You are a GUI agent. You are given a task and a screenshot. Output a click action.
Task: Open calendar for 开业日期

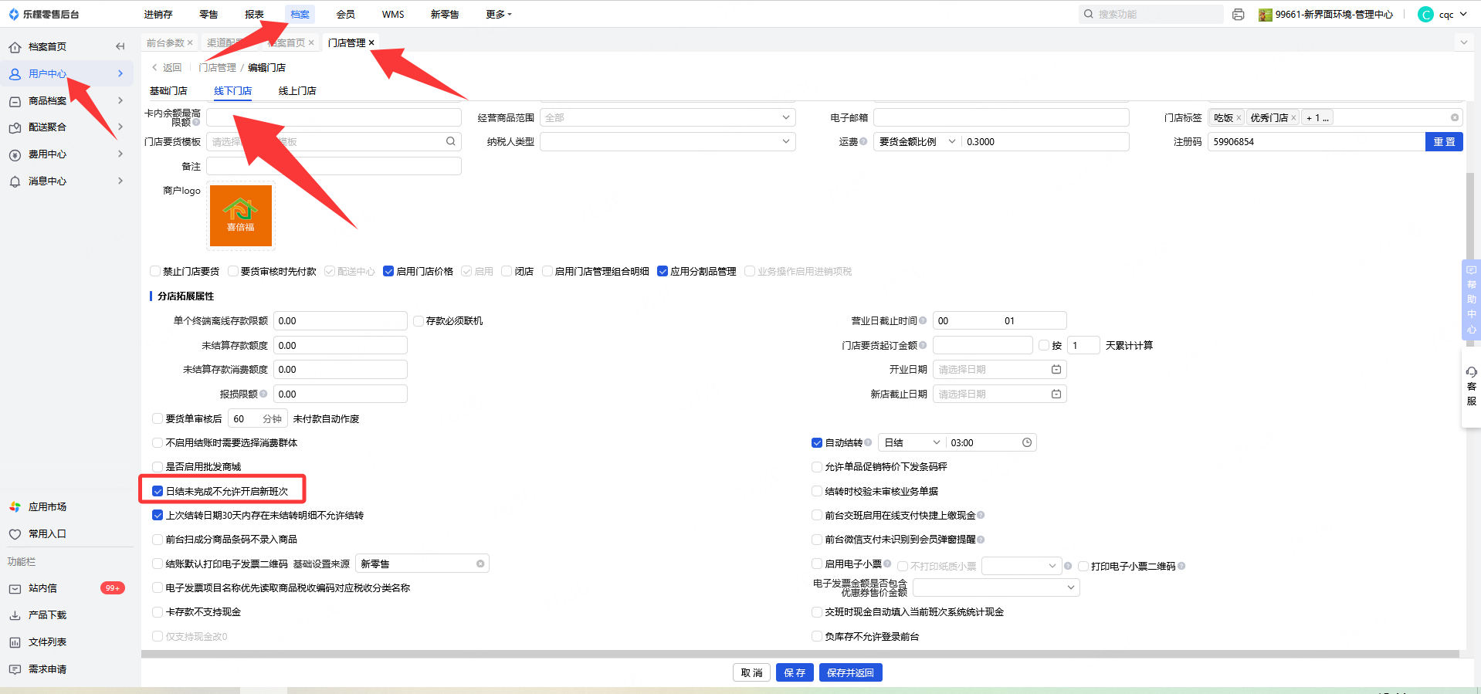tap(1056, 370)
